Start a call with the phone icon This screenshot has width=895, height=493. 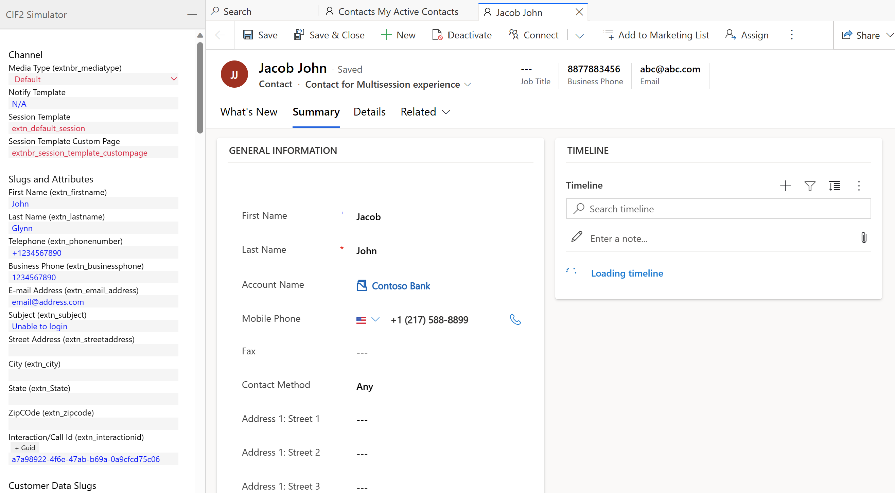pos(515,319)
